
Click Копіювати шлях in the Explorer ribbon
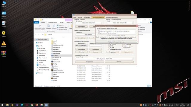62,27
